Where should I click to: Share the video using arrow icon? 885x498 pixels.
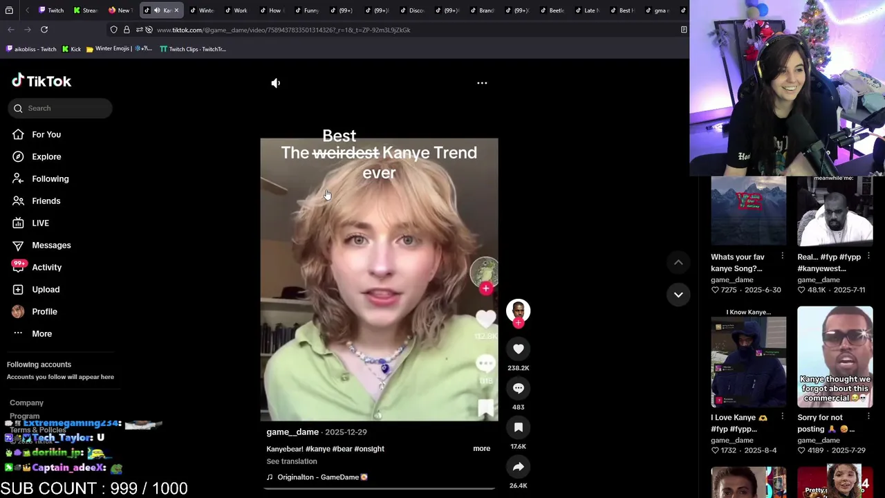pos(518,467)
